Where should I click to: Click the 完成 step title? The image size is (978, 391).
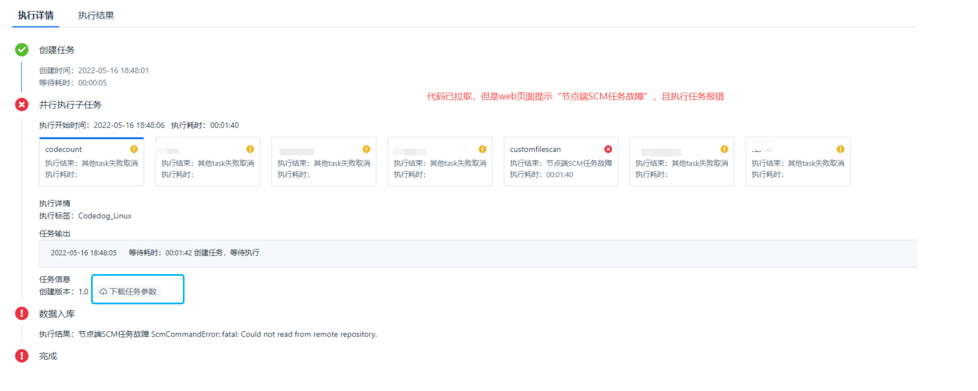[x=48, y=356]
